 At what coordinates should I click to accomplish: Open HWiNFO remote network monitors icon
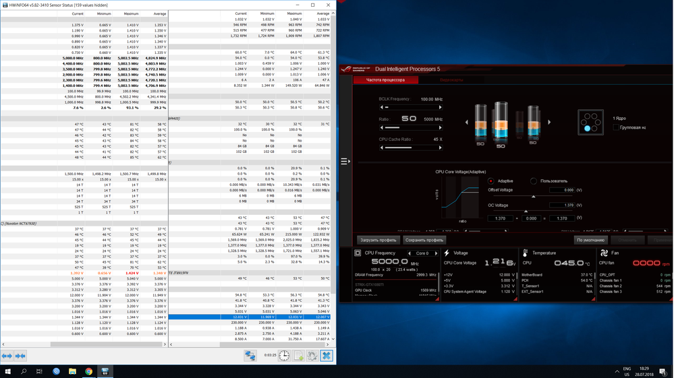coord(250,356)
